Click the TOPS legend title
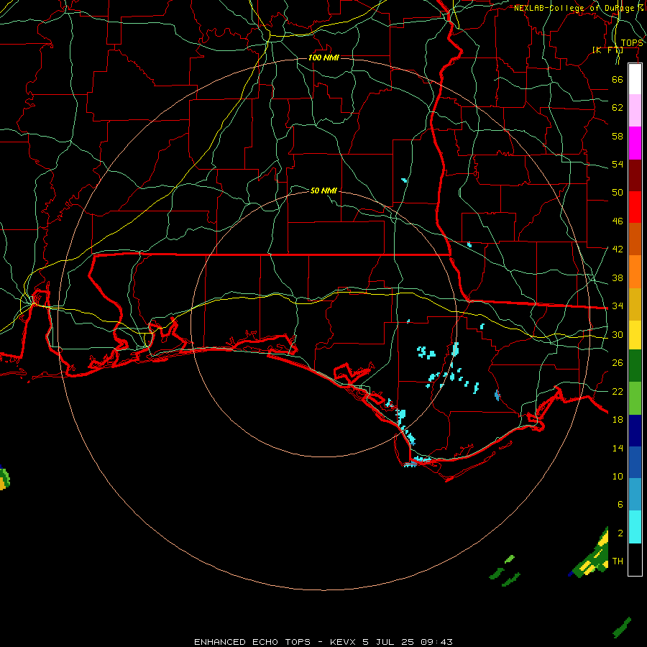This screenshot has width=647, height=647. 632,43
